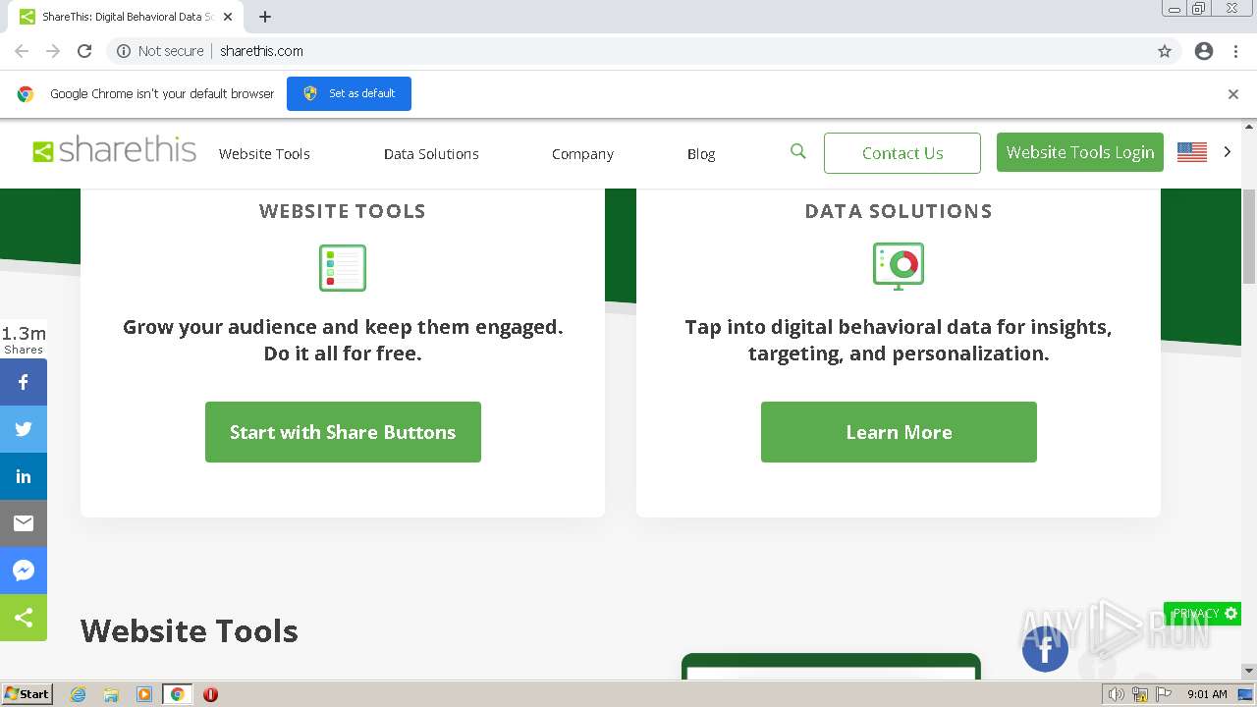Open a new browser tab
The height and width of the screenshot is (707, 1257).
tap(265, 17)
